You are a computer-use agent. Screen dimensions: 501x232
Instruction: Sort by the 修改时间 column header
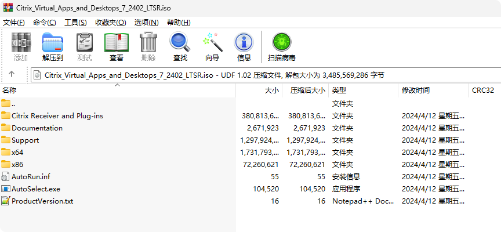[x=433, y=90]
